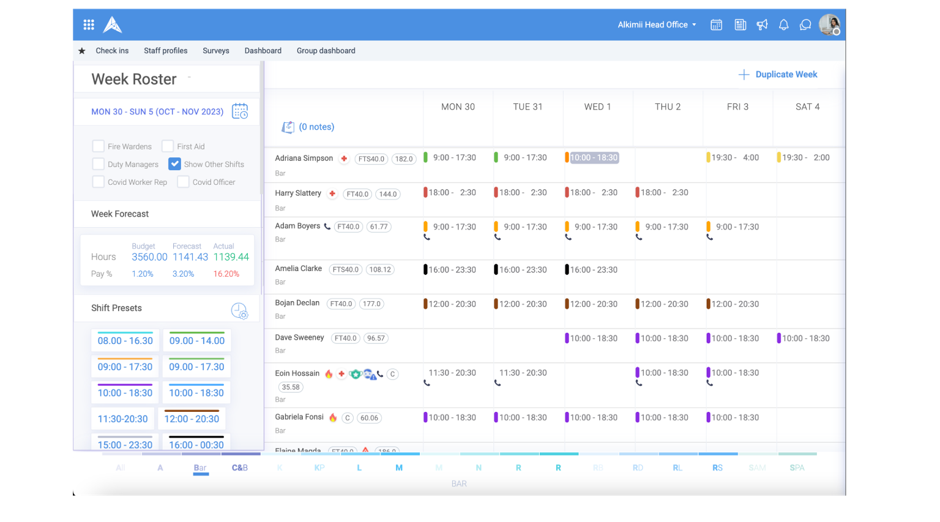Expand the Alkimii Head Office dropdown
The width and height of the screenshot is (940, 522).
point(657,25)
